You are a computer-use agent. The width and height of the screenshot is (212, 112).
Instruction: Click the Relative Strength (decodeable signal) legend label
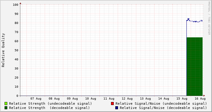49,108
